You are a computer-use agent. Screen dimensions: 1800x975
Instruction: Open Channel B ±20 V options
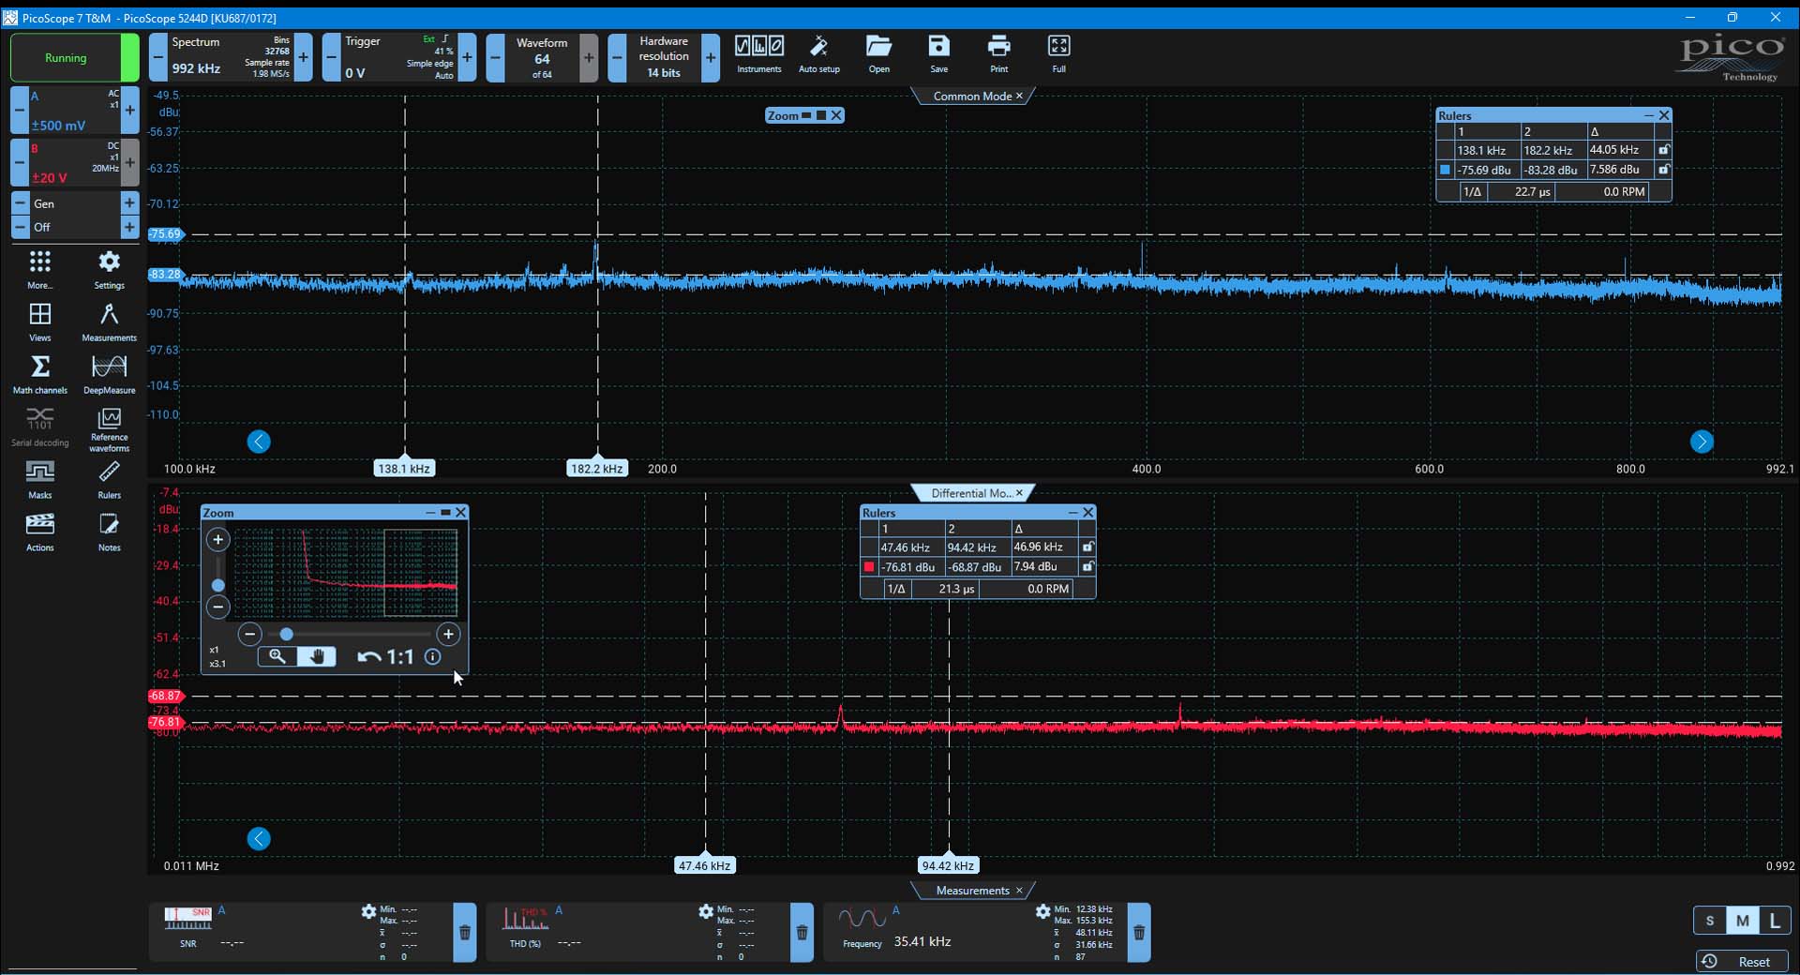tap(74, 163)
